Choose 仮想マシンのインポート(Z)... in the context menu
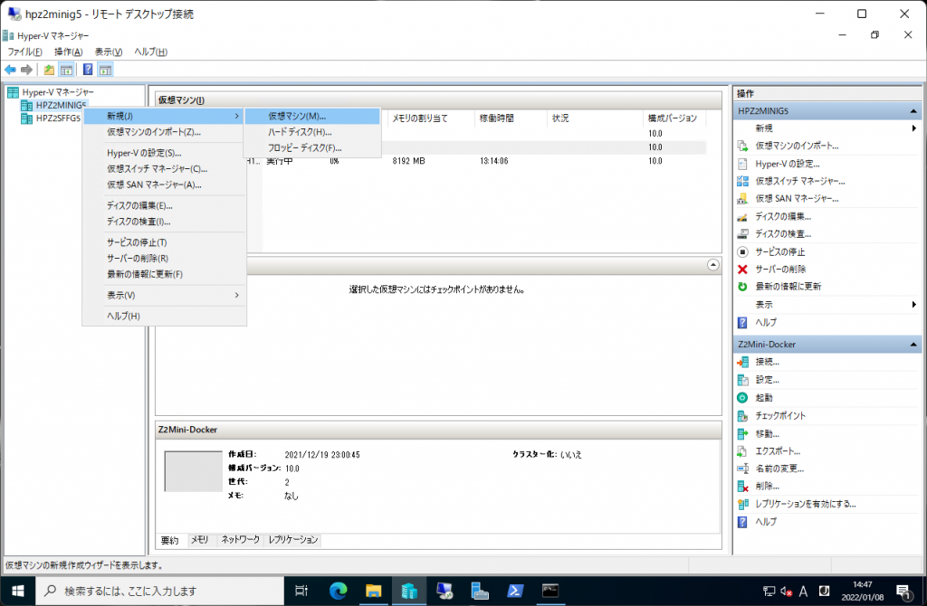This screenshot has height=606, width=927. pyautogui.click(x=165, y=132)
